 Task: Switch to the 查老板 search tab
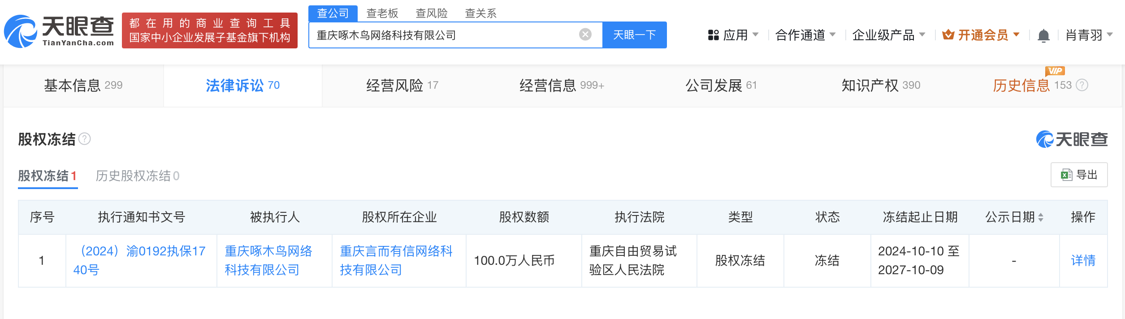pyautogui.click(x=382, y=13)
